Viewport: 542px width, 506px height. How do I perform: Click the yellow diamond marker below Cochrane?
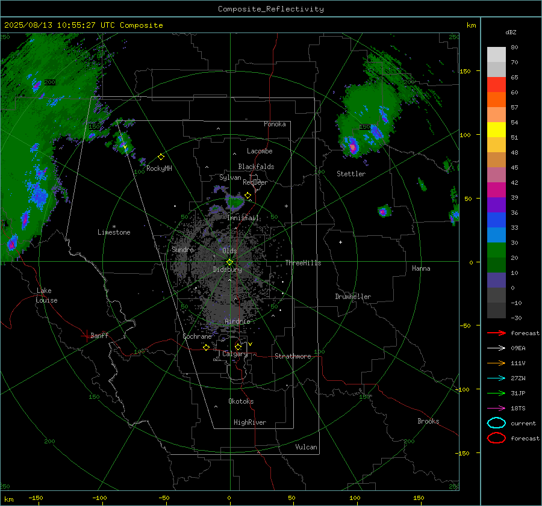coord(206,347)
